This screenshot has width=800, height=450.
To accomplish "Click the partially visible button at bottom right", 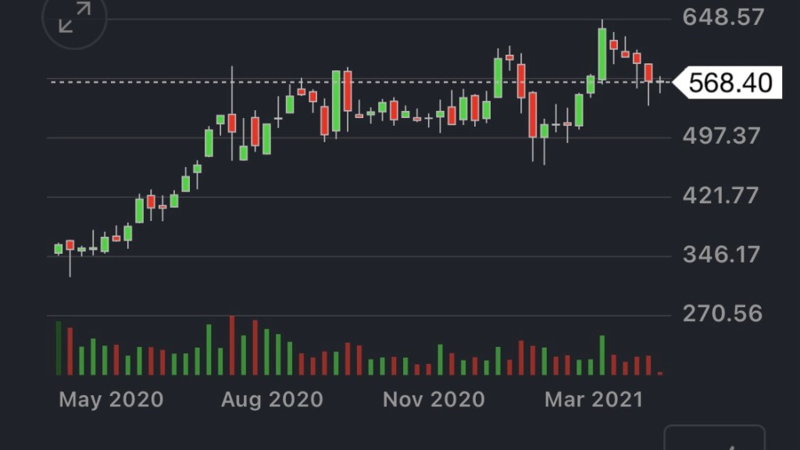I will click(x=714, y=439).
